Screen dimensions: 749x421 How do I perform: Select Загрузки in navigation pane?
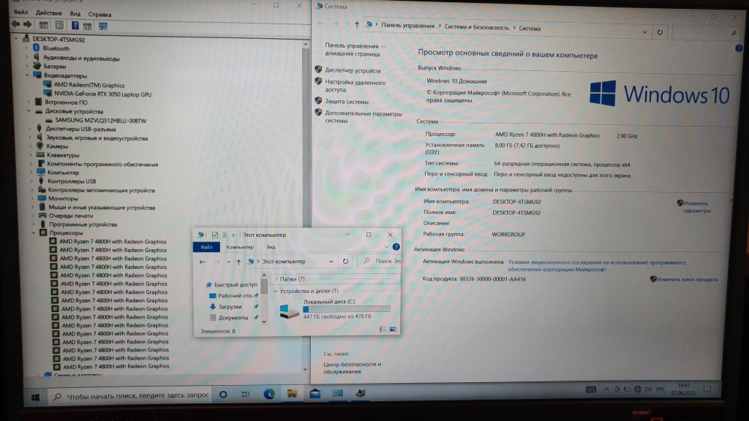pyautogui.click(x=229, y=307)
